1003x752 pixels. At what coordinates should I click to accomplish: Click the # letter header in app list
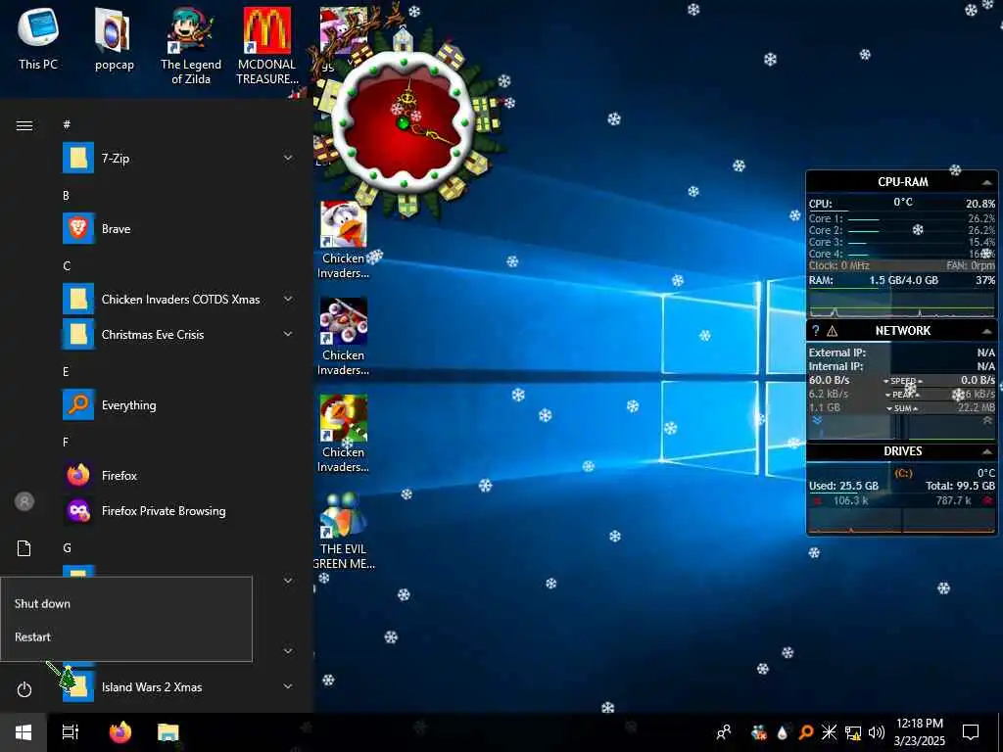pos(67,124)
